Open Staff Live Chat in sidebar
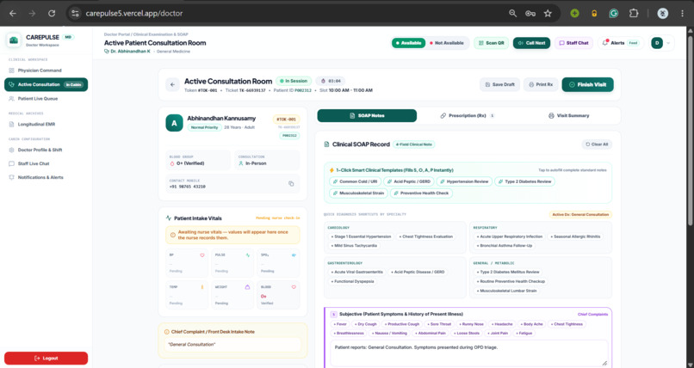The image size is (694, 368). click(x=46, y=163)
